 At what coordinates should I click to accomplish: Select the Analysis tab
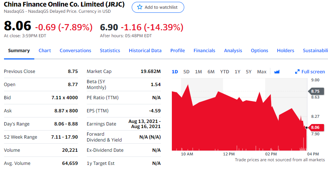(x=233, y=51)
